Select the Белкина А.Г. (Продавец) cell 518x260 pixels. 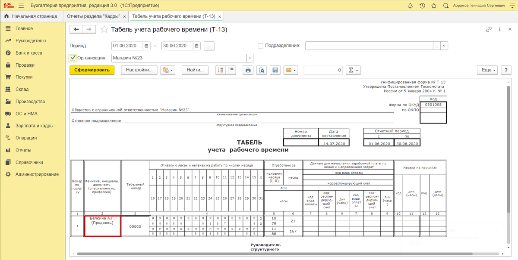102,226
